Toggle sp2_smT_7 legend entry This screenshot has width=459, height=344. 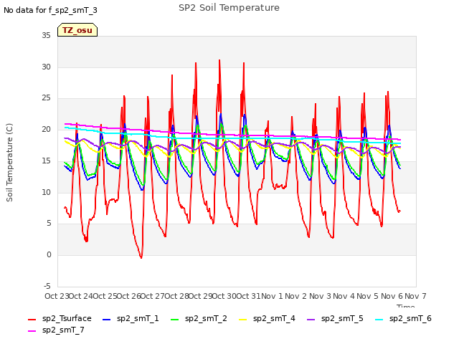tap(56, 330)
